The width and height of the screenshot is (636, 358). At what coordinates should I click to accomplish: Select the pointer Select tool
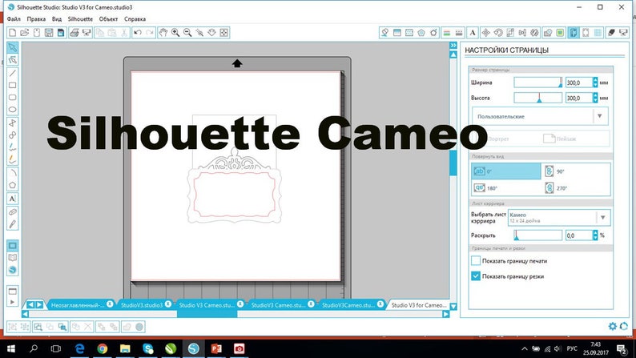tap(13, 48)
